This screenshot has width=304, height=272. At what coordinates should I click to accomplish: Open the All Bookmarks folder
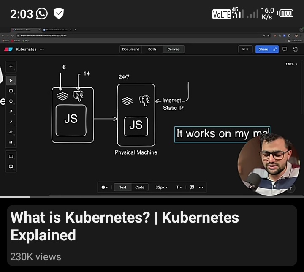295,41
